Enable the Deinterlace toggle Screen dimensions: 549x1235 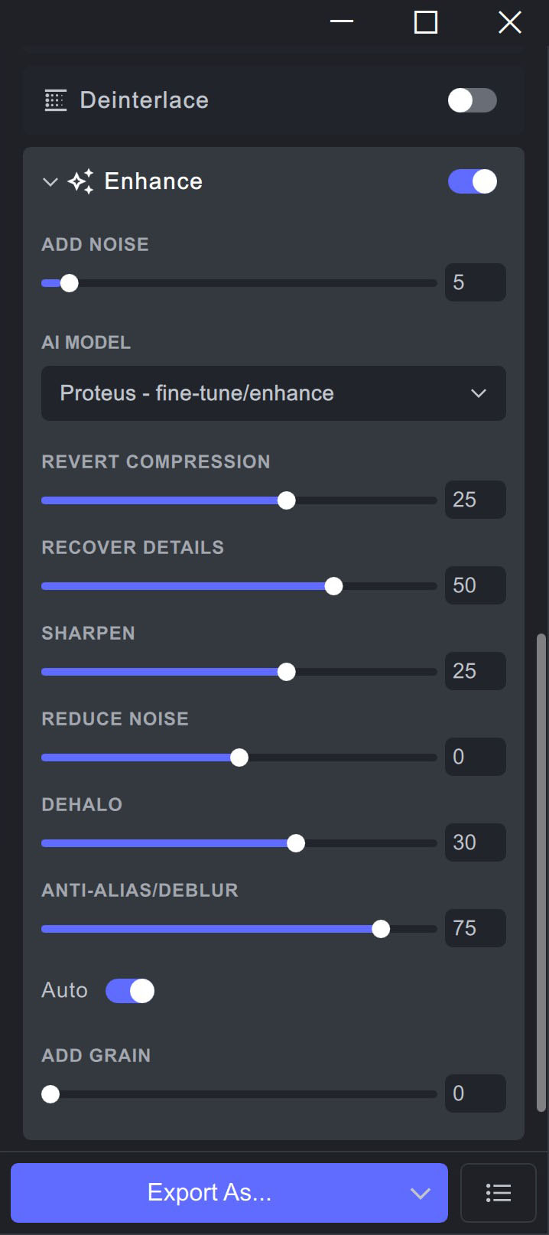[473, 100]
